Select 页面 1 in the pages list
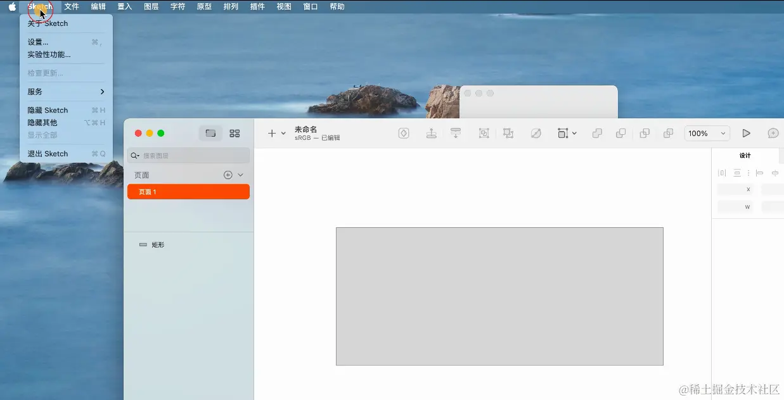Image resolution: width=784 pixels, height=400 pixels. click(x=188, y=192)
